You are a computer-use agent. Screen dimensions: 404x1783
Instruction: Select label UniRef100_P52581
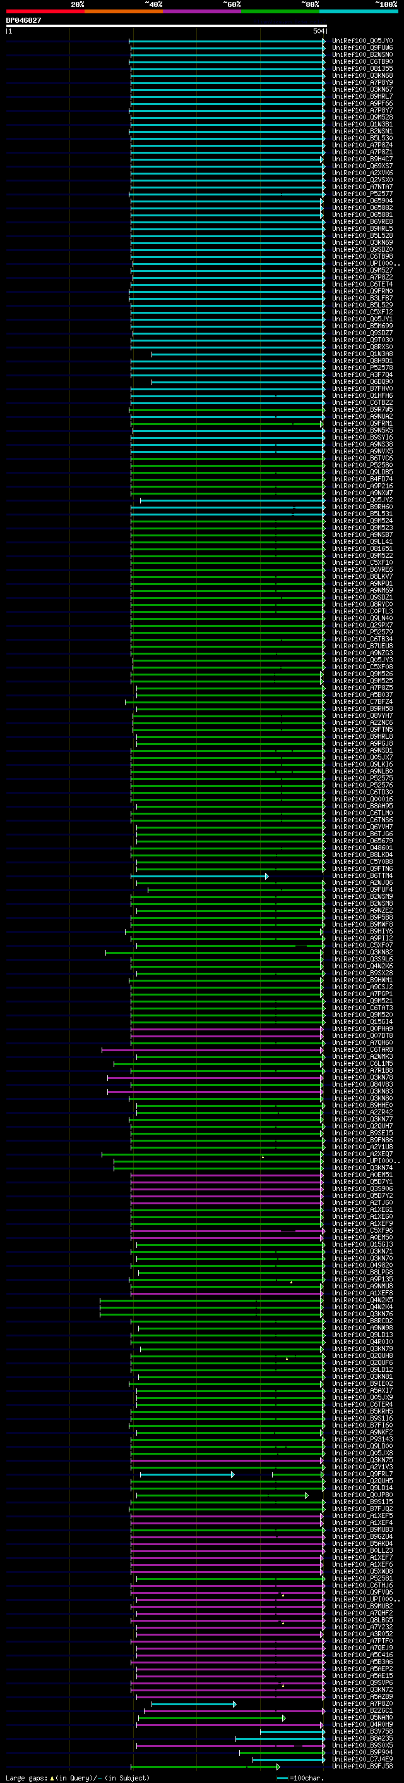click(x=362, y=1578)
